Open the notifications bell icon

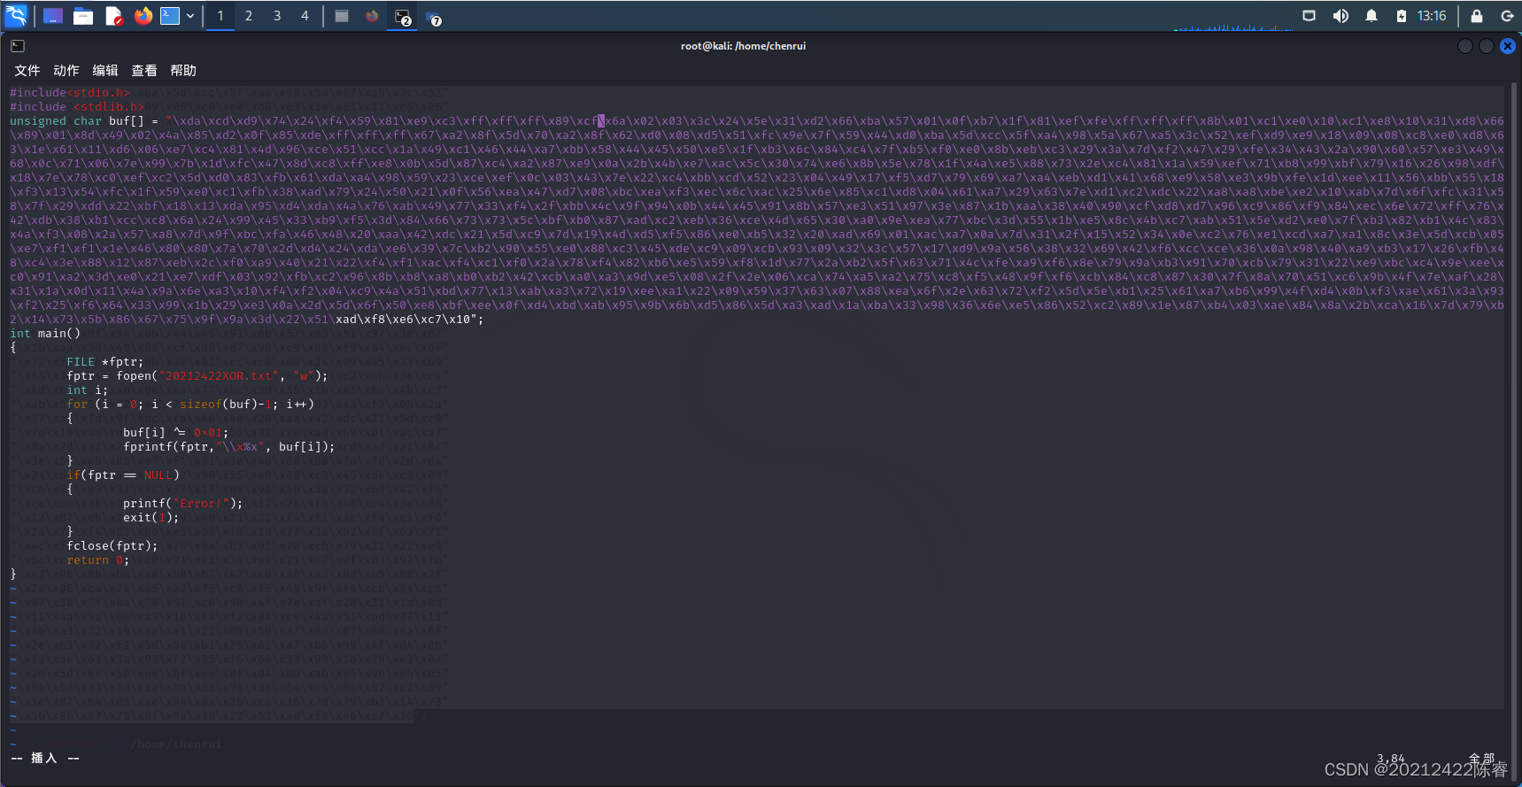[x=1371, y=16]
